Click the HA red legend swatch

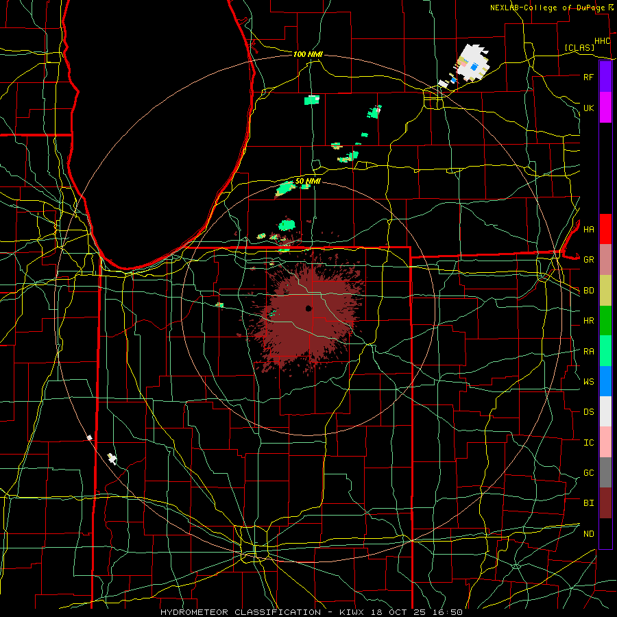605,229
